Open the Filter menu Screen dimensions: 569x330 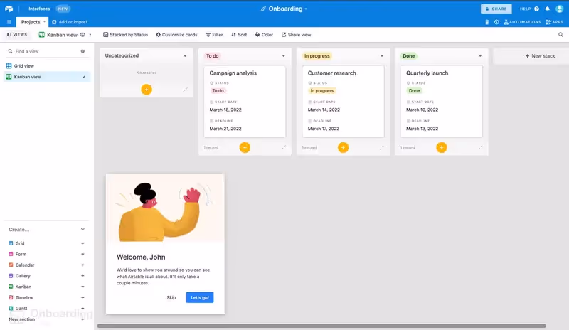click(215, 35)
